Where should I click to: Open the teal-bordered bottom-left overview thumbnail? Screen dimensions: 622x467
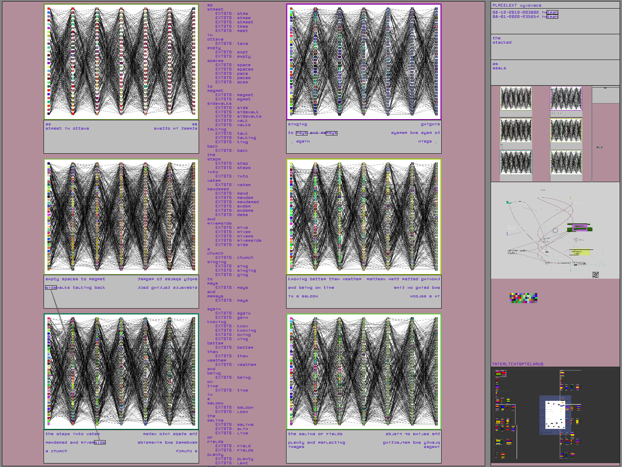pos(516,162)
